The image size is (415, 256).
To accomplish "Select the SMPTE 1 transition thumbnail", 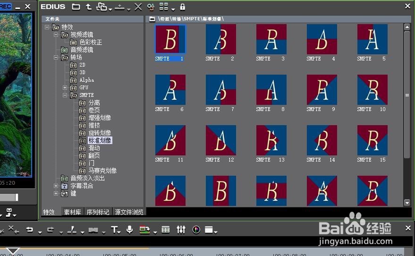I will point(170,39).
